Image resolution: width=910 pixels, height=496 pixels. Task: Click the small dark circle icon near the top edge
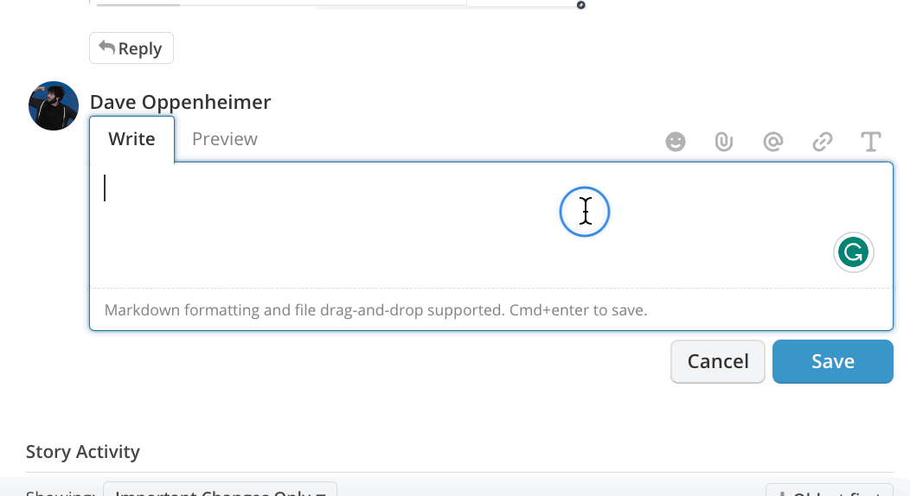tap(580, 5)
